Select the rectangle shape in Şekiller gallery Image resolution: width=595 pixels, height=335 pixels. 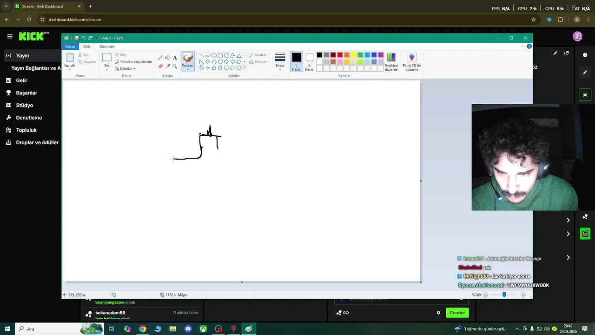pyautogui.click(x=220, y=55)
